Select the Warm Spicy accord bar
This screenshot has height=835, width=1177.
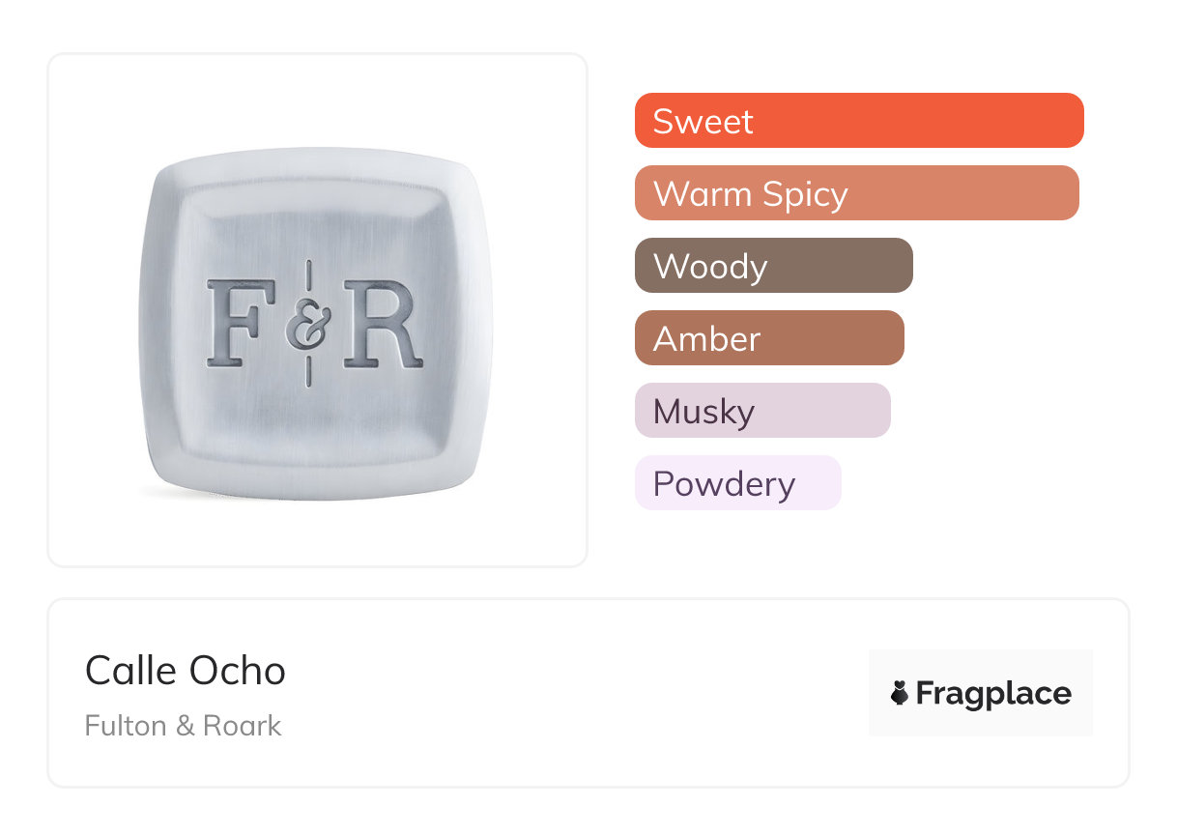coord(856,193)
